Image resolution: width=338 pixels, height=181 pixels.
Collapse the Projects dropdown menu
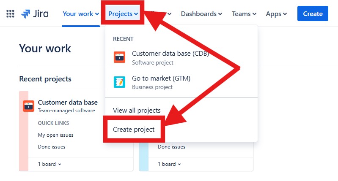click(123, 14)
